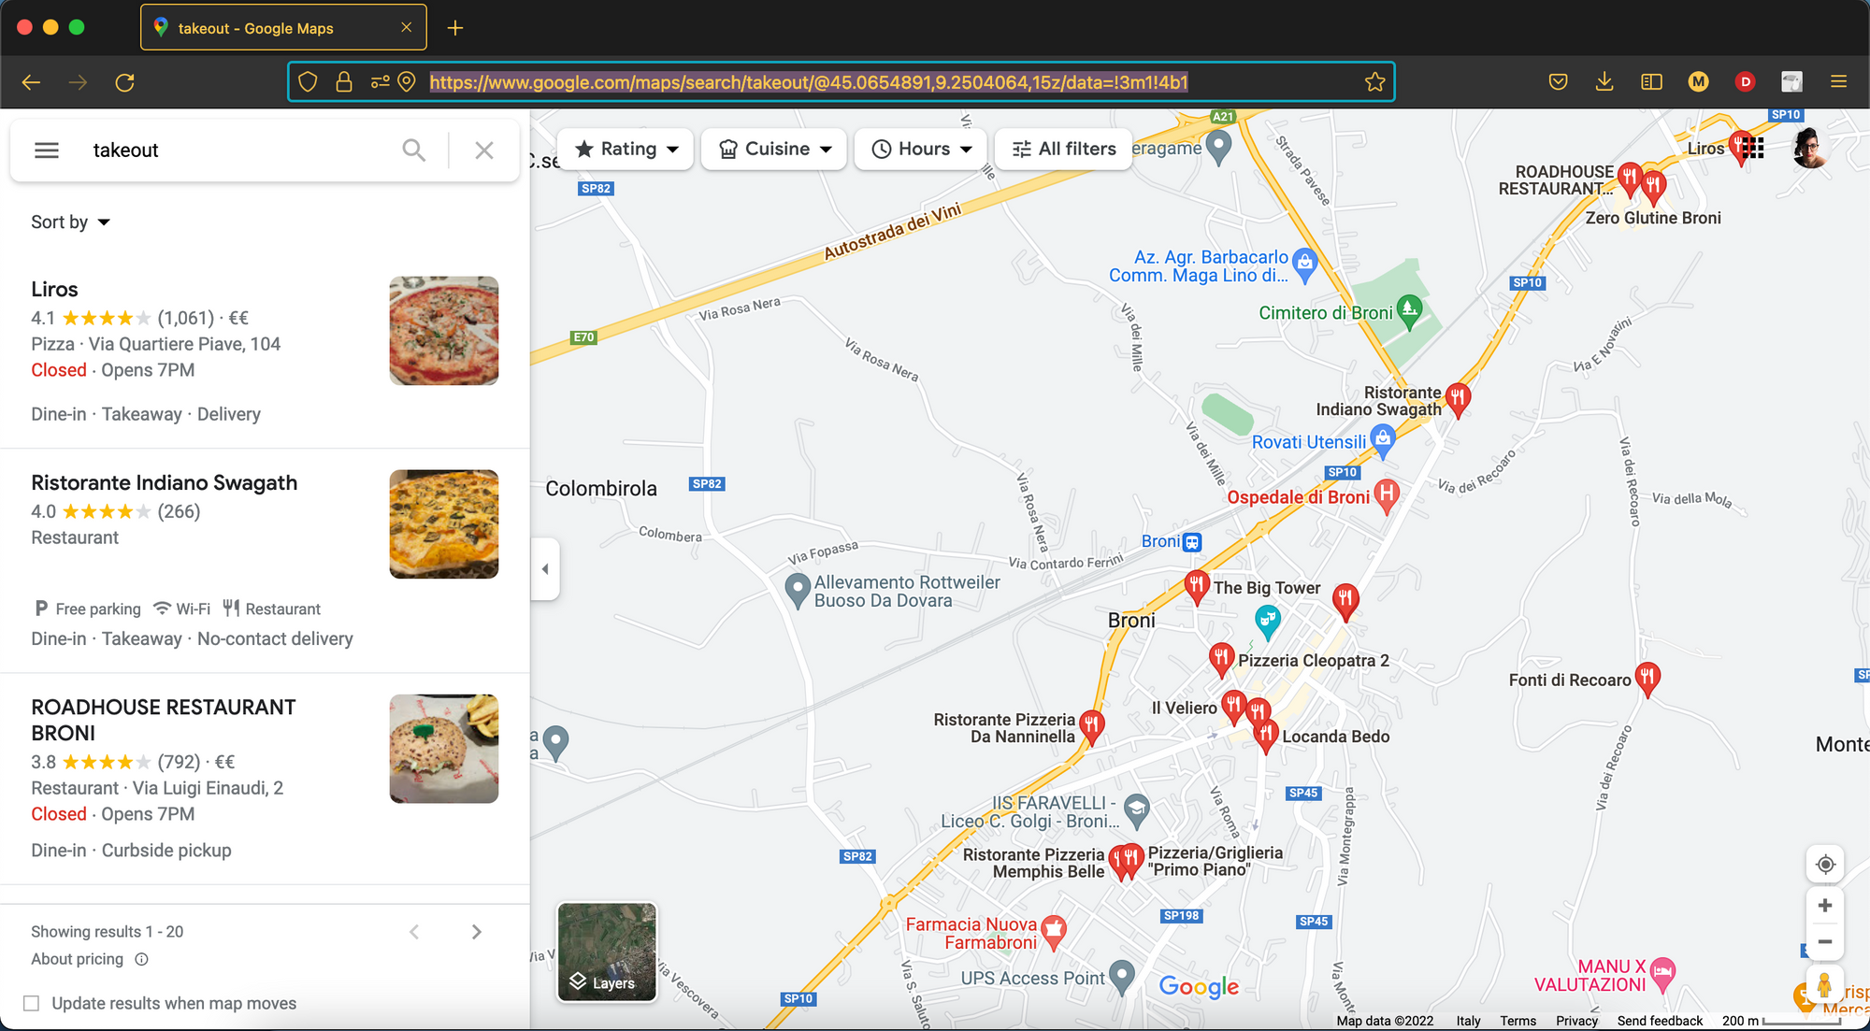Open All filters panel
This screenshot has height=1031, width=1870.
[x=1064, y=150]
